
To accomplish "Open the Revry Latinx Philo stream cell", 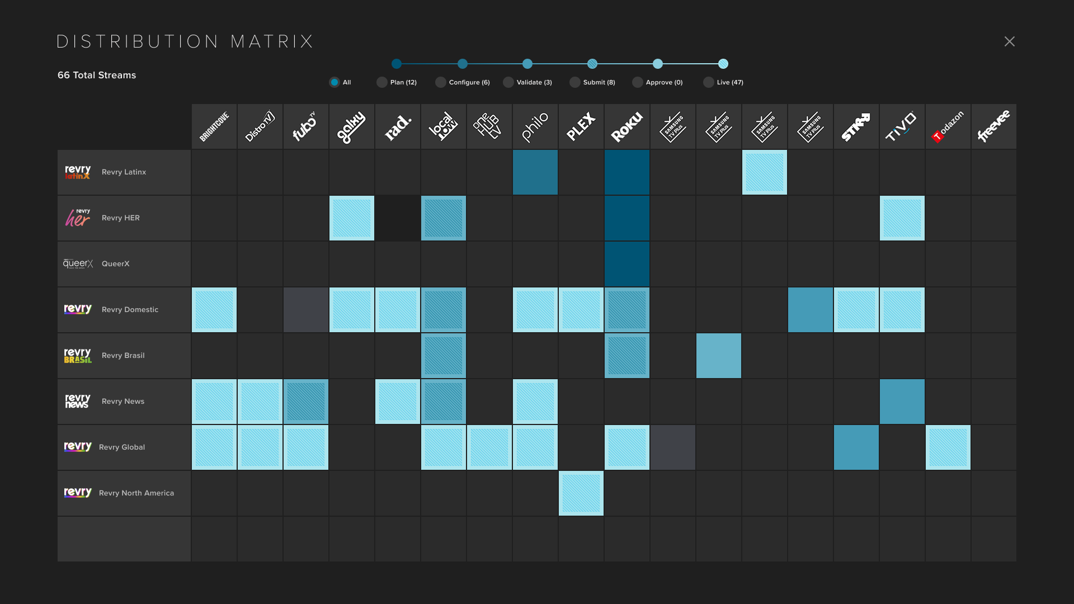I will pos(535,172).
